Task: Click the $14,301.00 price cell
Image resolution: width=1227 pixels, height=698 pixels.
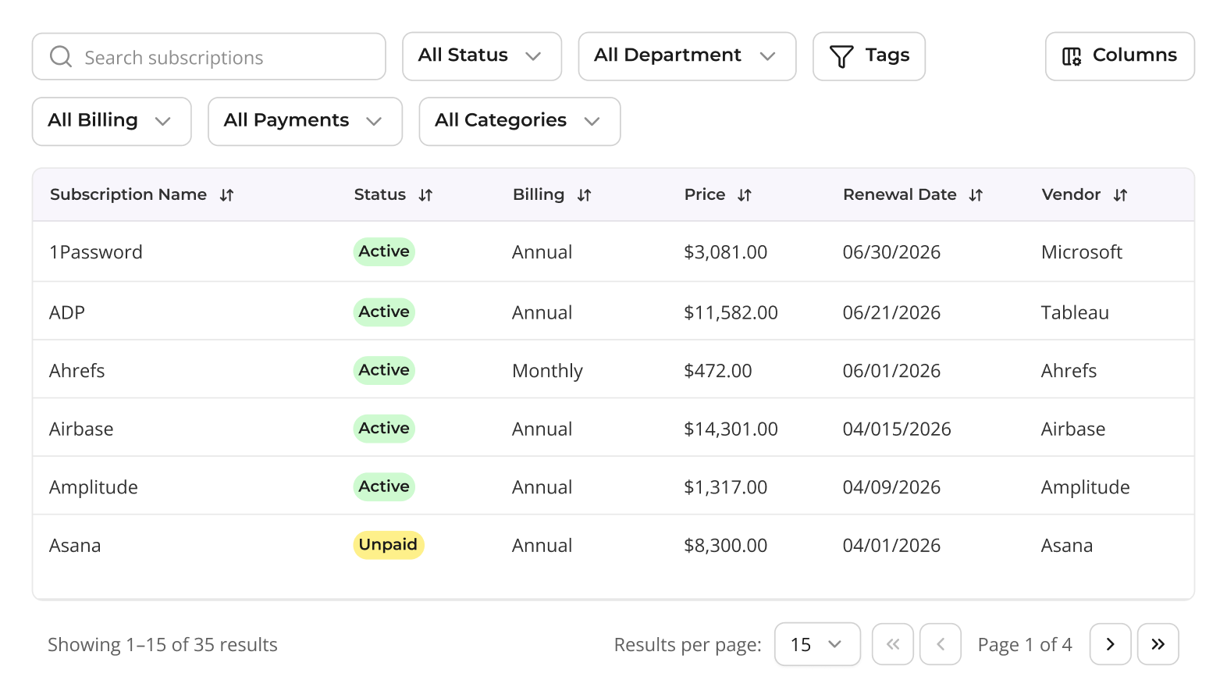Action: (731, 429)
